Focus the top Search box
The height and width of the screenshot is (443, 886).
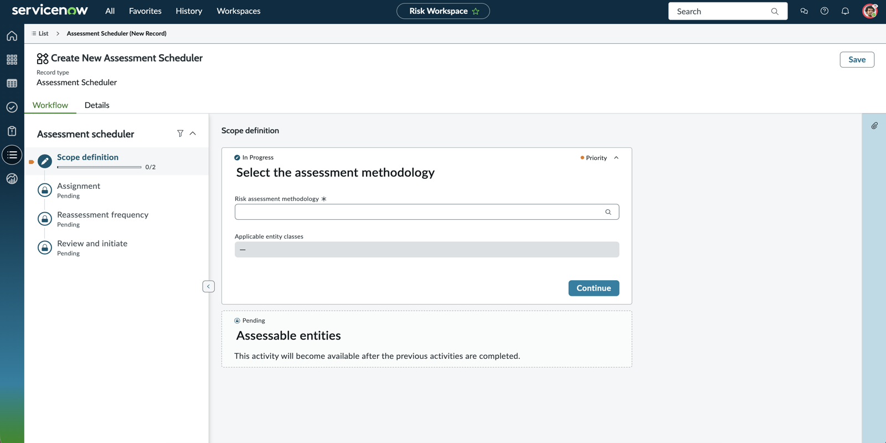[x=728, y=11]
